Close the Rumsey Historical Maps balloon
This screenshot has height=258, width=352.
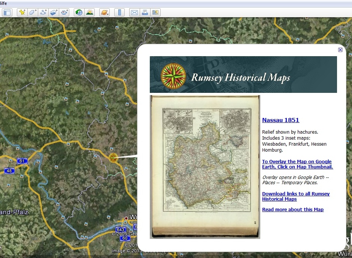pyautogui.click(x=340, y=50)
